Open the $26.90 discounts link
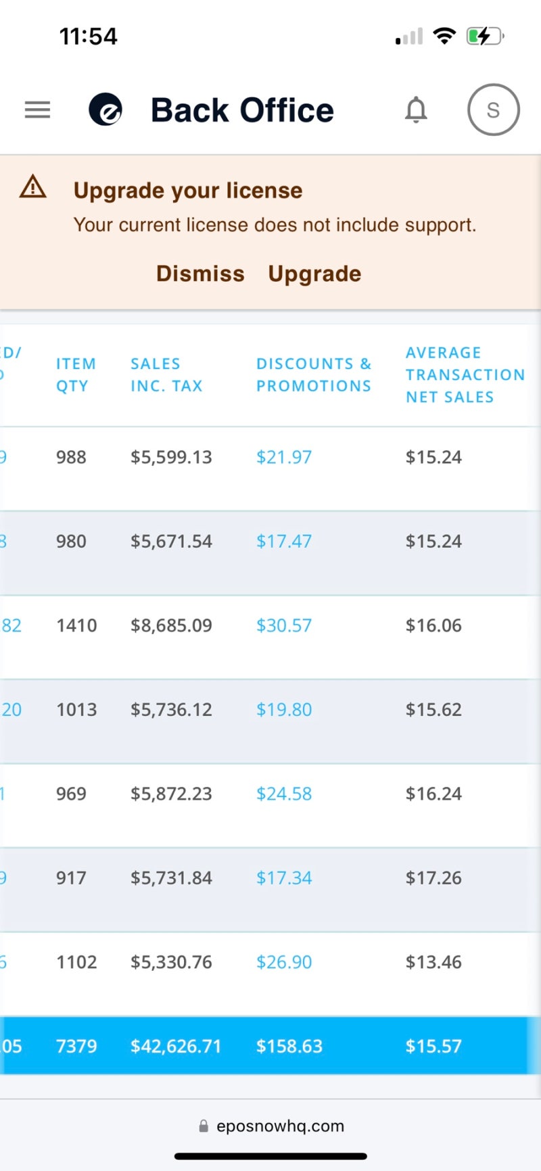This screenshot has height=1171, width=541. tap(284, 962)
